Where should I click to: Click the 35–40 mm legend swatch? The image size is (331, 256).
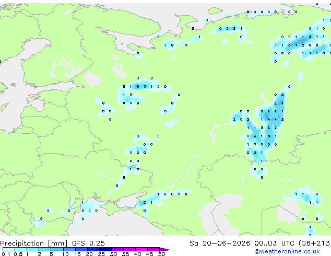point(129,249)
